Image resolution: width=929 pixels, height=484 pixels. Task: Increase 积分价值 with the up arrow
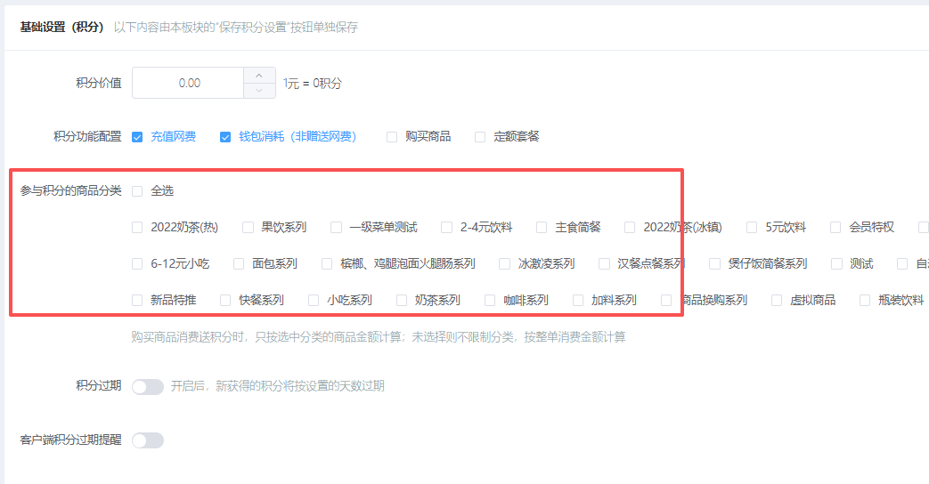[x=259, y=75]
